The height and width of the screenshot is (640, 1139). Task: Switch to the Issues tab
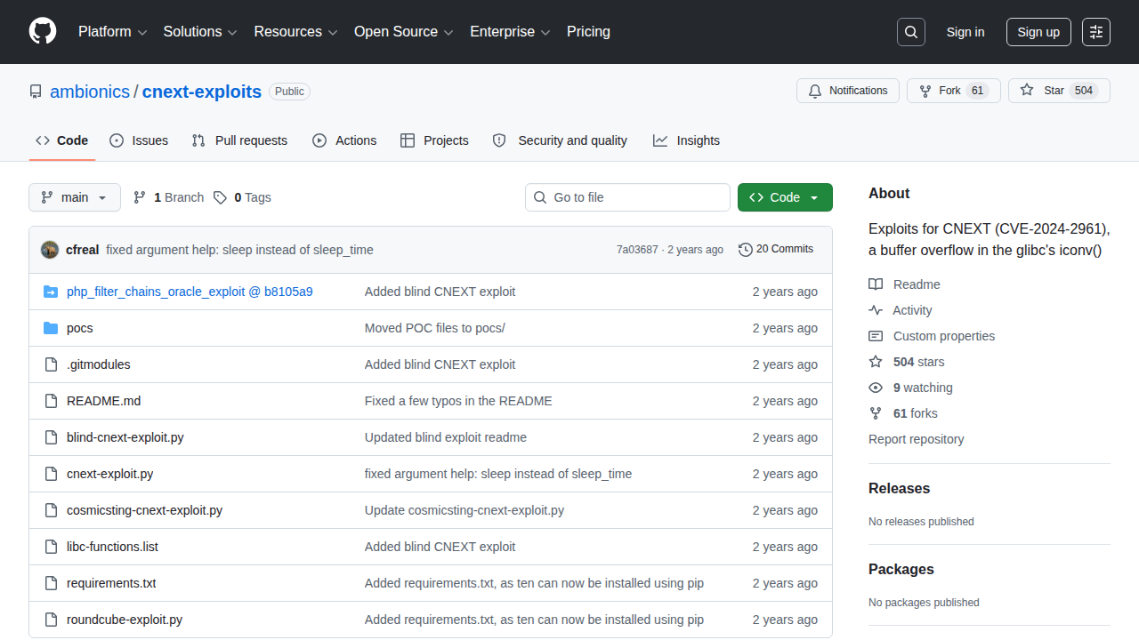[x=139, y=140]
